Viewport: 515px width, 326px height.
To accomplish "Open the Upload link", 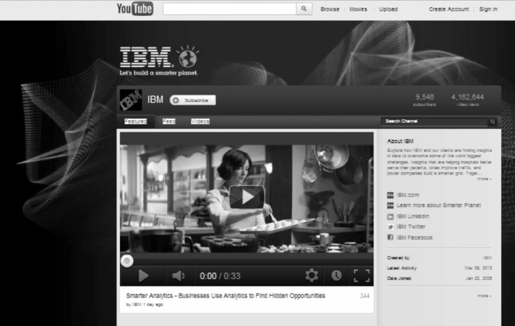I will point(388,9).
